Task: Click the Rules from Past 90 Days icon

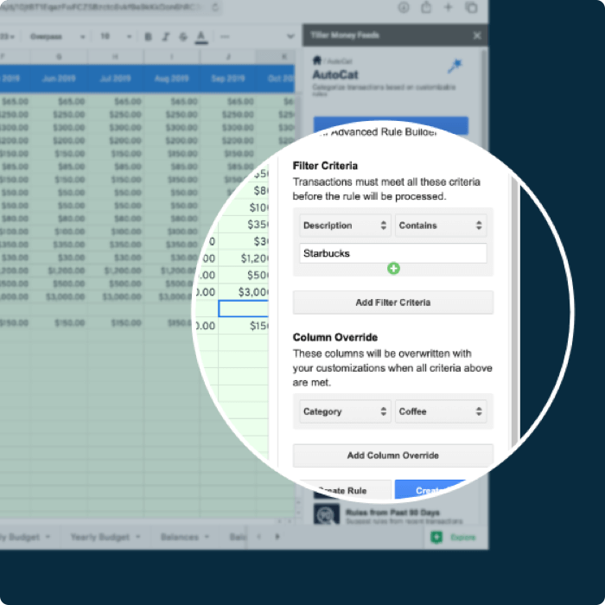Action: click(327, 515)
